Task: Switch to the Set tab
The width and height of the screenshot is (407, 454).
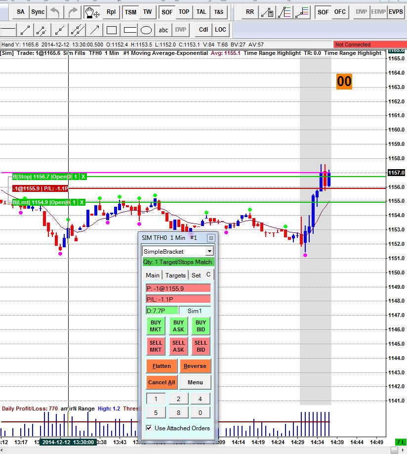Action: point(196,275)
